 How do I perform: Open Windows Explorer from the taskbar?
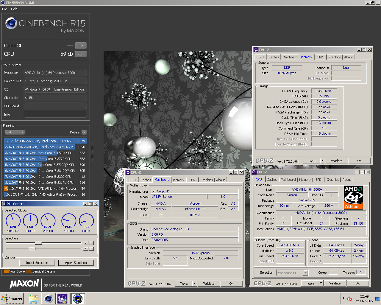point(34,299)
